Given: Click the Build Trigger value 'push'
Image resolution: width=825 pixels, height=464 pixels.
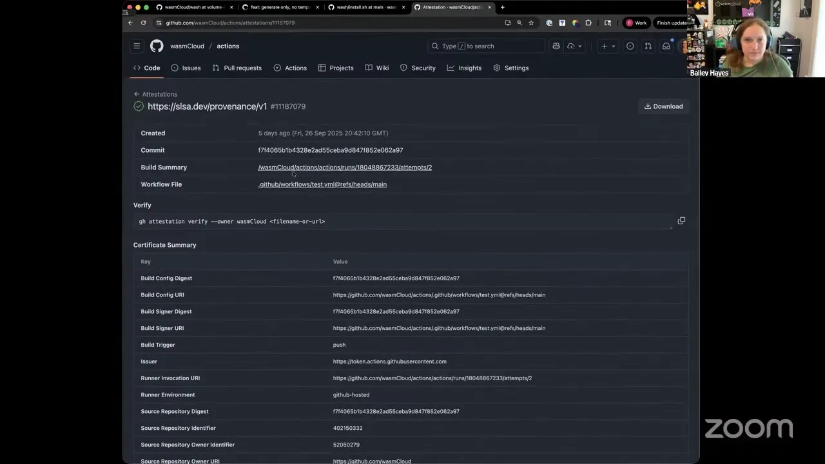Looking at the screenshot, I should coord(339,345).
